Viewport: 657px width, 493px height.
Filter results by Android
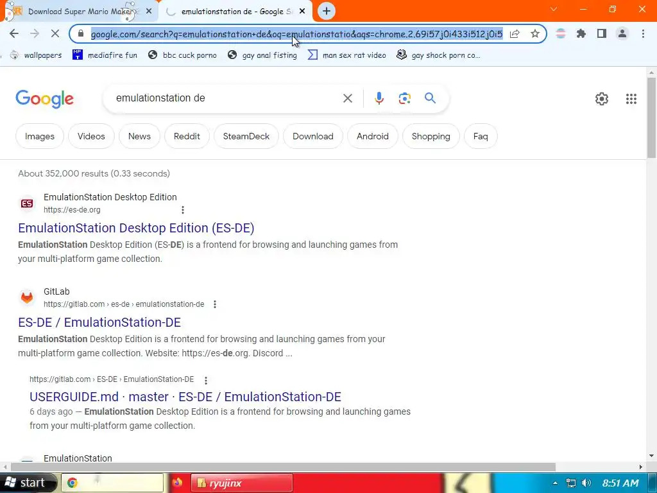373,136
